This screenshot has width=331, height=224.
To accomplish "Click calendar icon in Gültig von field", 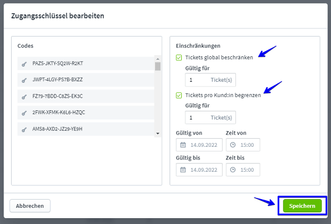I will click(183, 144).
